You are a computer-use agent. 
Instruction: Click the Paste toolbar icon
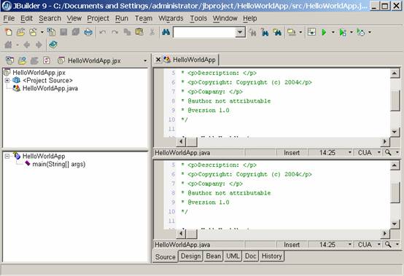click(x=139, y=32)
